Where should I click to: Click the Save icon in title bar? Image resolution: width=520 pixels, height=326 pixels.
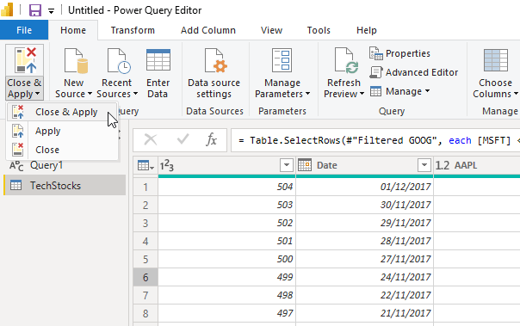pyautogui.click(x=34, y=10)
